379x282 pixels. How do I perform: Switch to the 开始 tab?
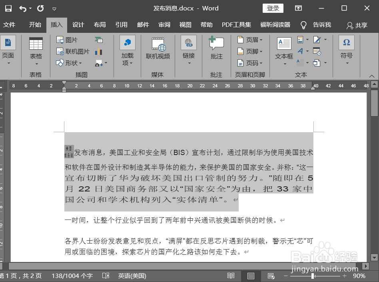(x=35, y=25)
